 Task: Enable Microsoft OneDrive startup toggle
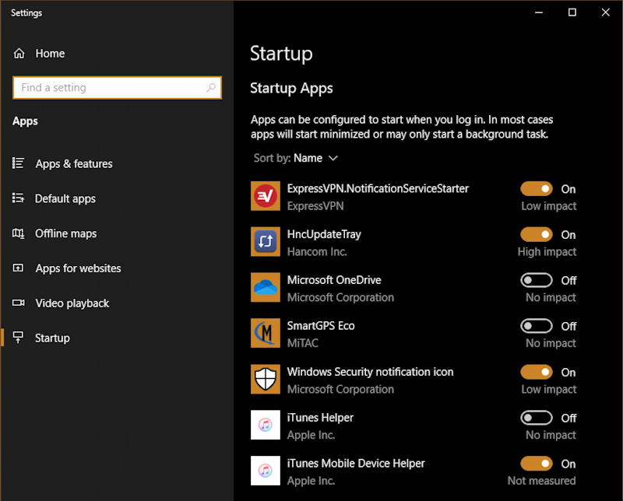tap(537, 281)
